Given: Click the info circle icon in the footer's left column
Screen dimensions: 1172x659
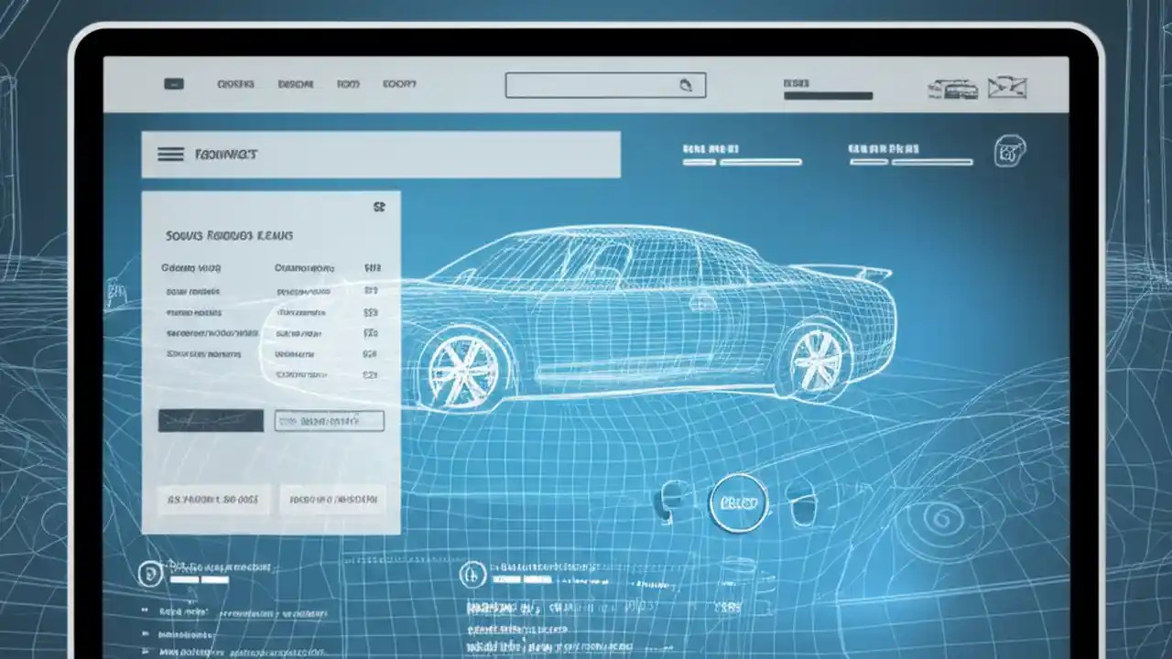Looking at the screenshot, I should pyautogui.click(x=149, y=573).
